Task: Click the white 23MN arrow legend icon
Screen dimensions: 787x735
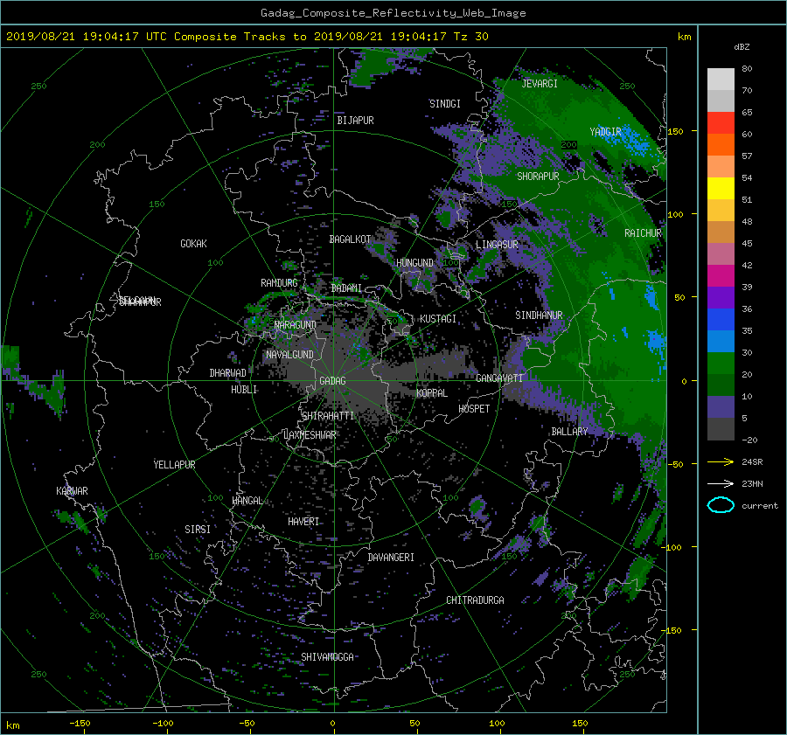Action: click(721, 483)
